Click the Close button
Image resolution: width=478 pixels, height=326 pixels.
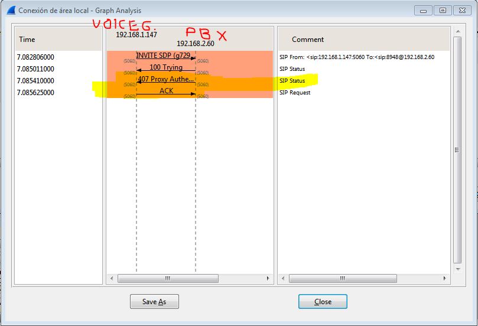point(323,302)
